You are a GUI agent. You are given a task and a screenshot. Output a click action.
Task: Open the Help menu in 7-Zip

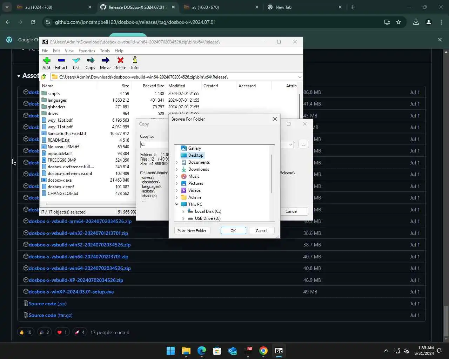pyautogui.click(x=119, y=51)
